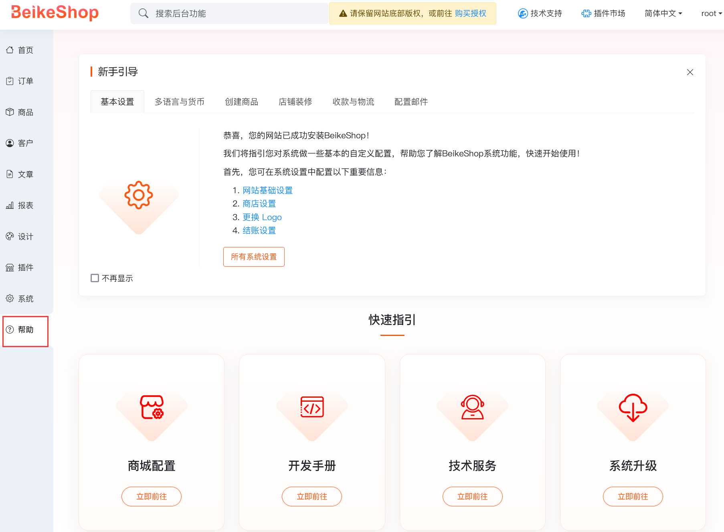724x532 pixels.
Task: Open the 配置邮件 tab
Action: coord(411,102)
